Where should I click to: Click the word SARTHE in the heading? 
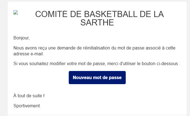pos(97,22)
